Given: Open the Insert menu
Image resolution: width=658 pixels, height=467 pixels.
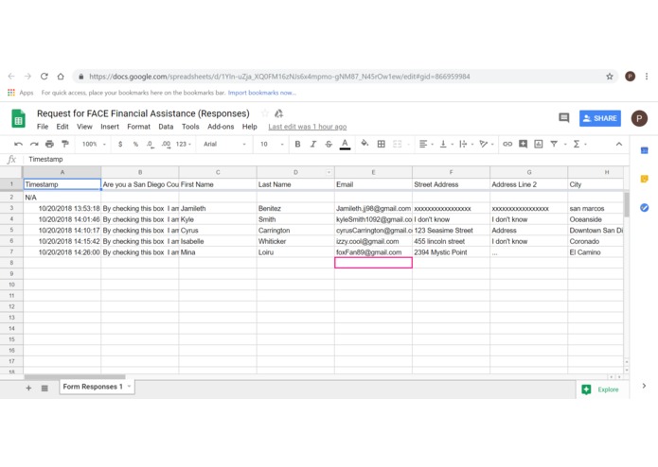Looking at the screenshot, I should (x=110, y=127).
